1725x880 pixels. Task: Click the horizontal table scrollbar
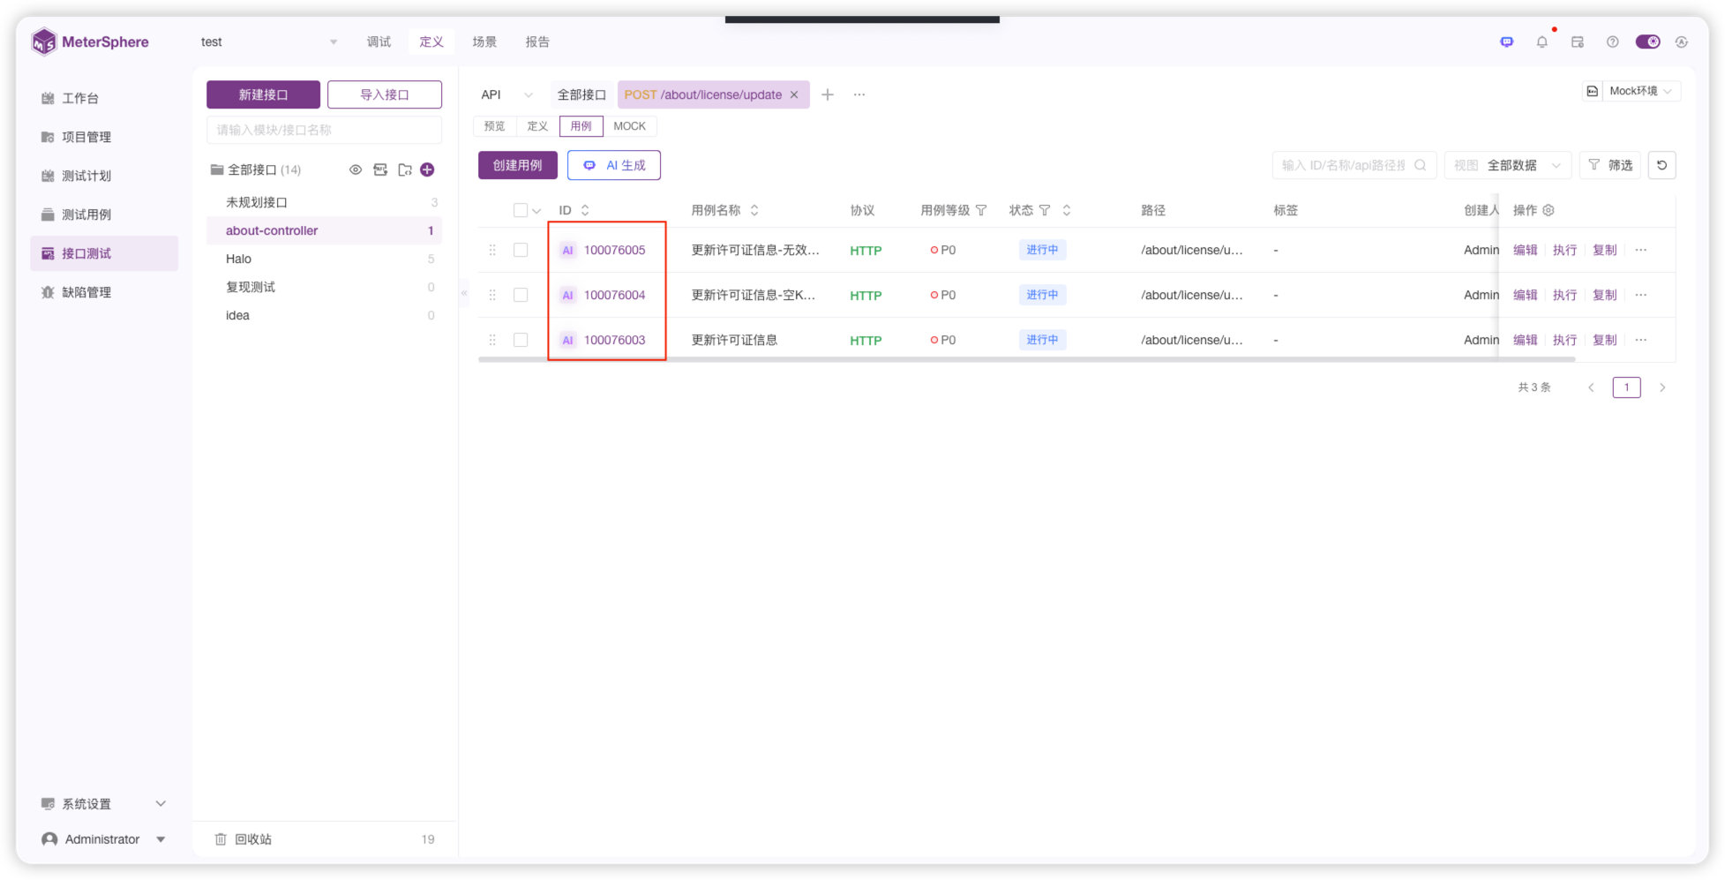(x=1026, y=359)
